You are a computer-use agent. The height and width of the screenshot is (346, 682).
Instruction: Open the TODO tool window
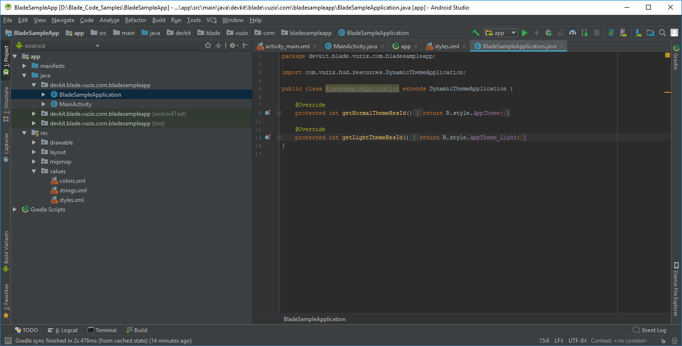coord(26,330)
